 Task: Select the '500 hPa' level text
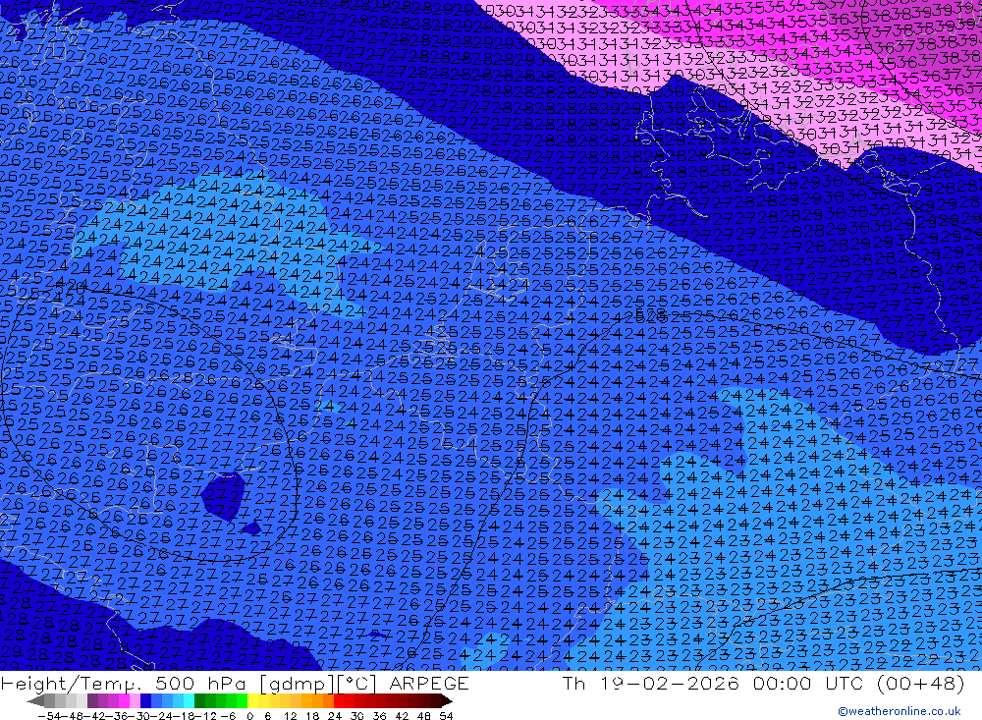pos(199,683)
